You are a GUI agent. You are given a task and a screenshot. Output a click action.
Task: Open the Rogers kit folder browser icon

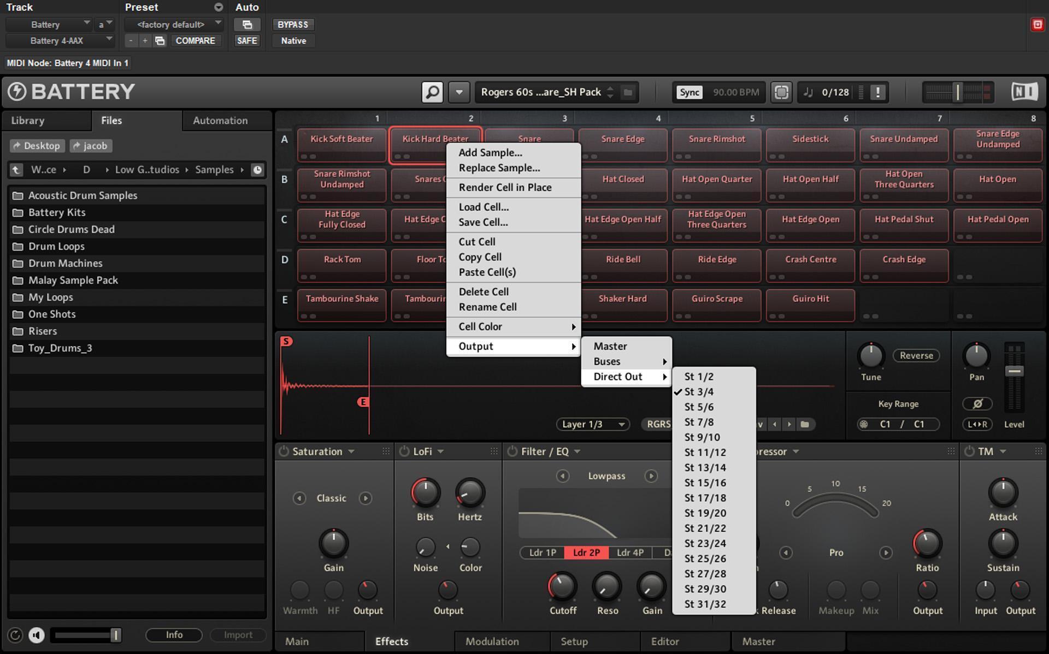[x=627, y=92]
